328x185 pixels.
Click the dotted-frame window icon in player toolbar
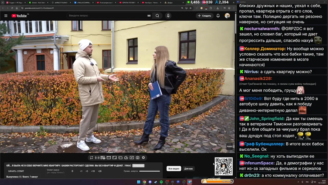[x=120, y=158]
